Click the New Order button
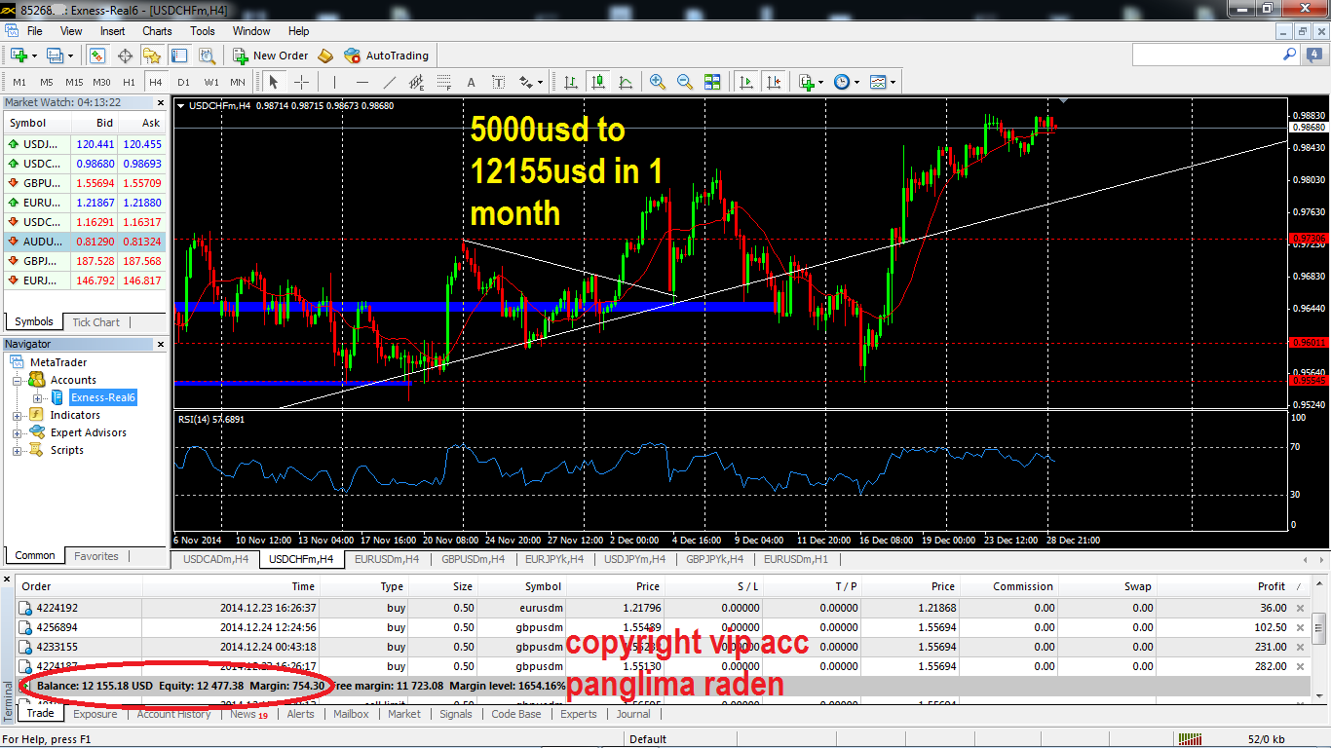The image size is (1331, 748). click(271, 56)
